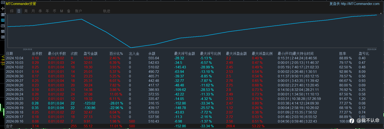Click the sidebar icon below the help icon
Screen dimensions: 384x129
click(x=3, y=31)
